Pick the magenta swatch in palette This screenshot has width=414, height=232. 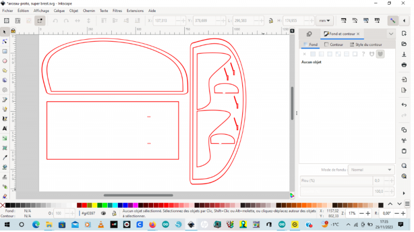click(136, 205)
